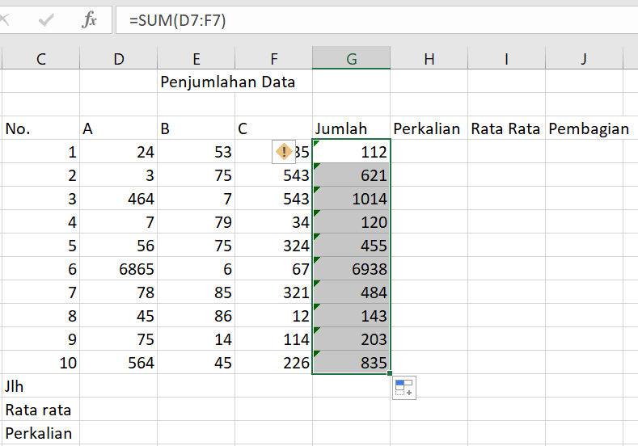Click the Rata Rata header cell
This screenshot has height=446, width=638.
click(x=505, y=128)
